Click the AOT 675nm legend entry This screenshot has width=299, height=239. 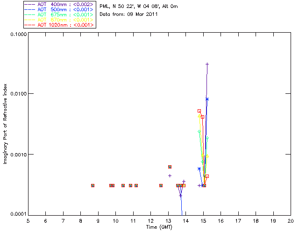59,14
